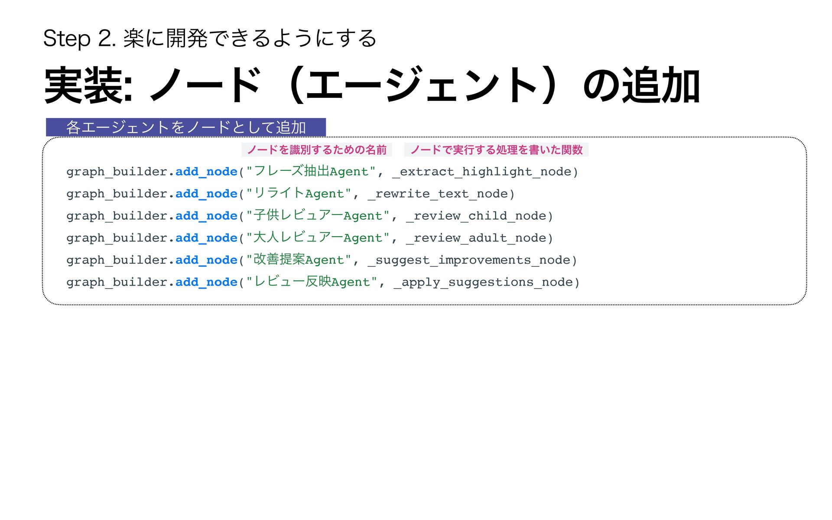The height and width of the screenshot is (520, 832).
Task: Click the string "リライトAgent"
Action: [298, 194]
